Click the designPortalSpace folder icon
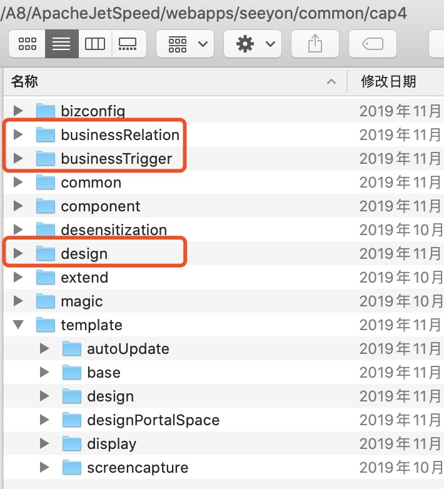The height and width of the screenshot is (489, 444). pos(72,420)
